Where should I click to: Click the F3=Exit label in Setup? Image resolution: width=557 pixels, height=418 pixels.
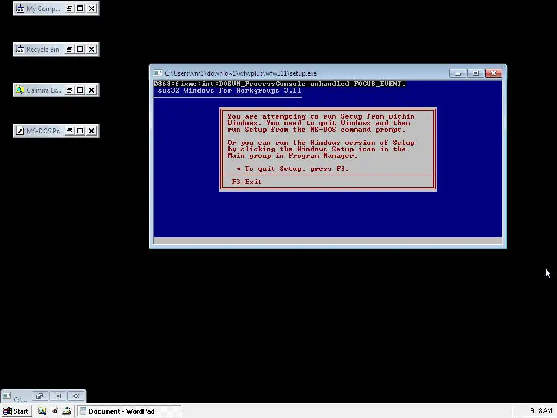pyautogui.click(x=247, y=182)
